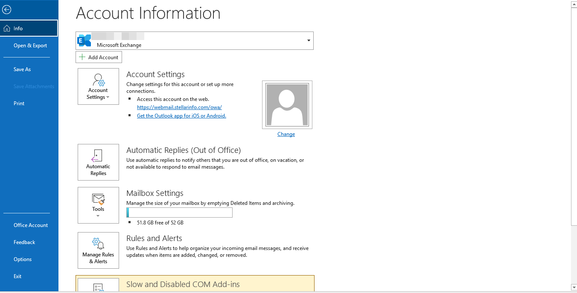Click the Microsoft Exchange account icon
The height and width of the screenshot is (293, 577).
(x=84, y=40)
